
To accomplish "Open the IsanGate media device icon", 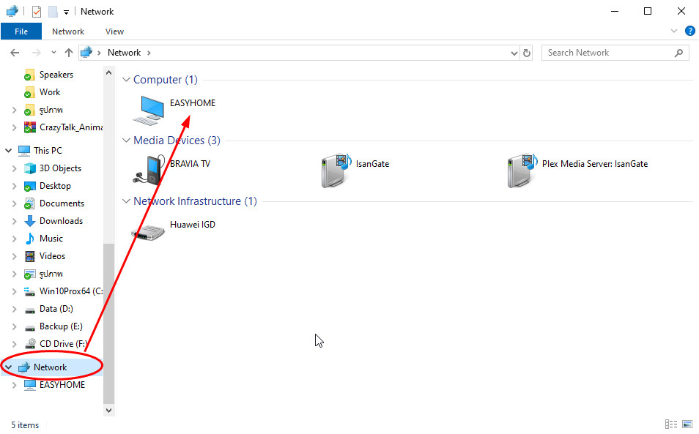I will click(336, 170).
